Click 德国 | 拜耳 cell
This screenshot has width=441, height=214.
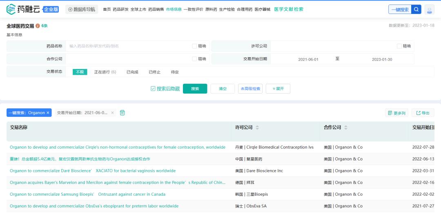245,183
